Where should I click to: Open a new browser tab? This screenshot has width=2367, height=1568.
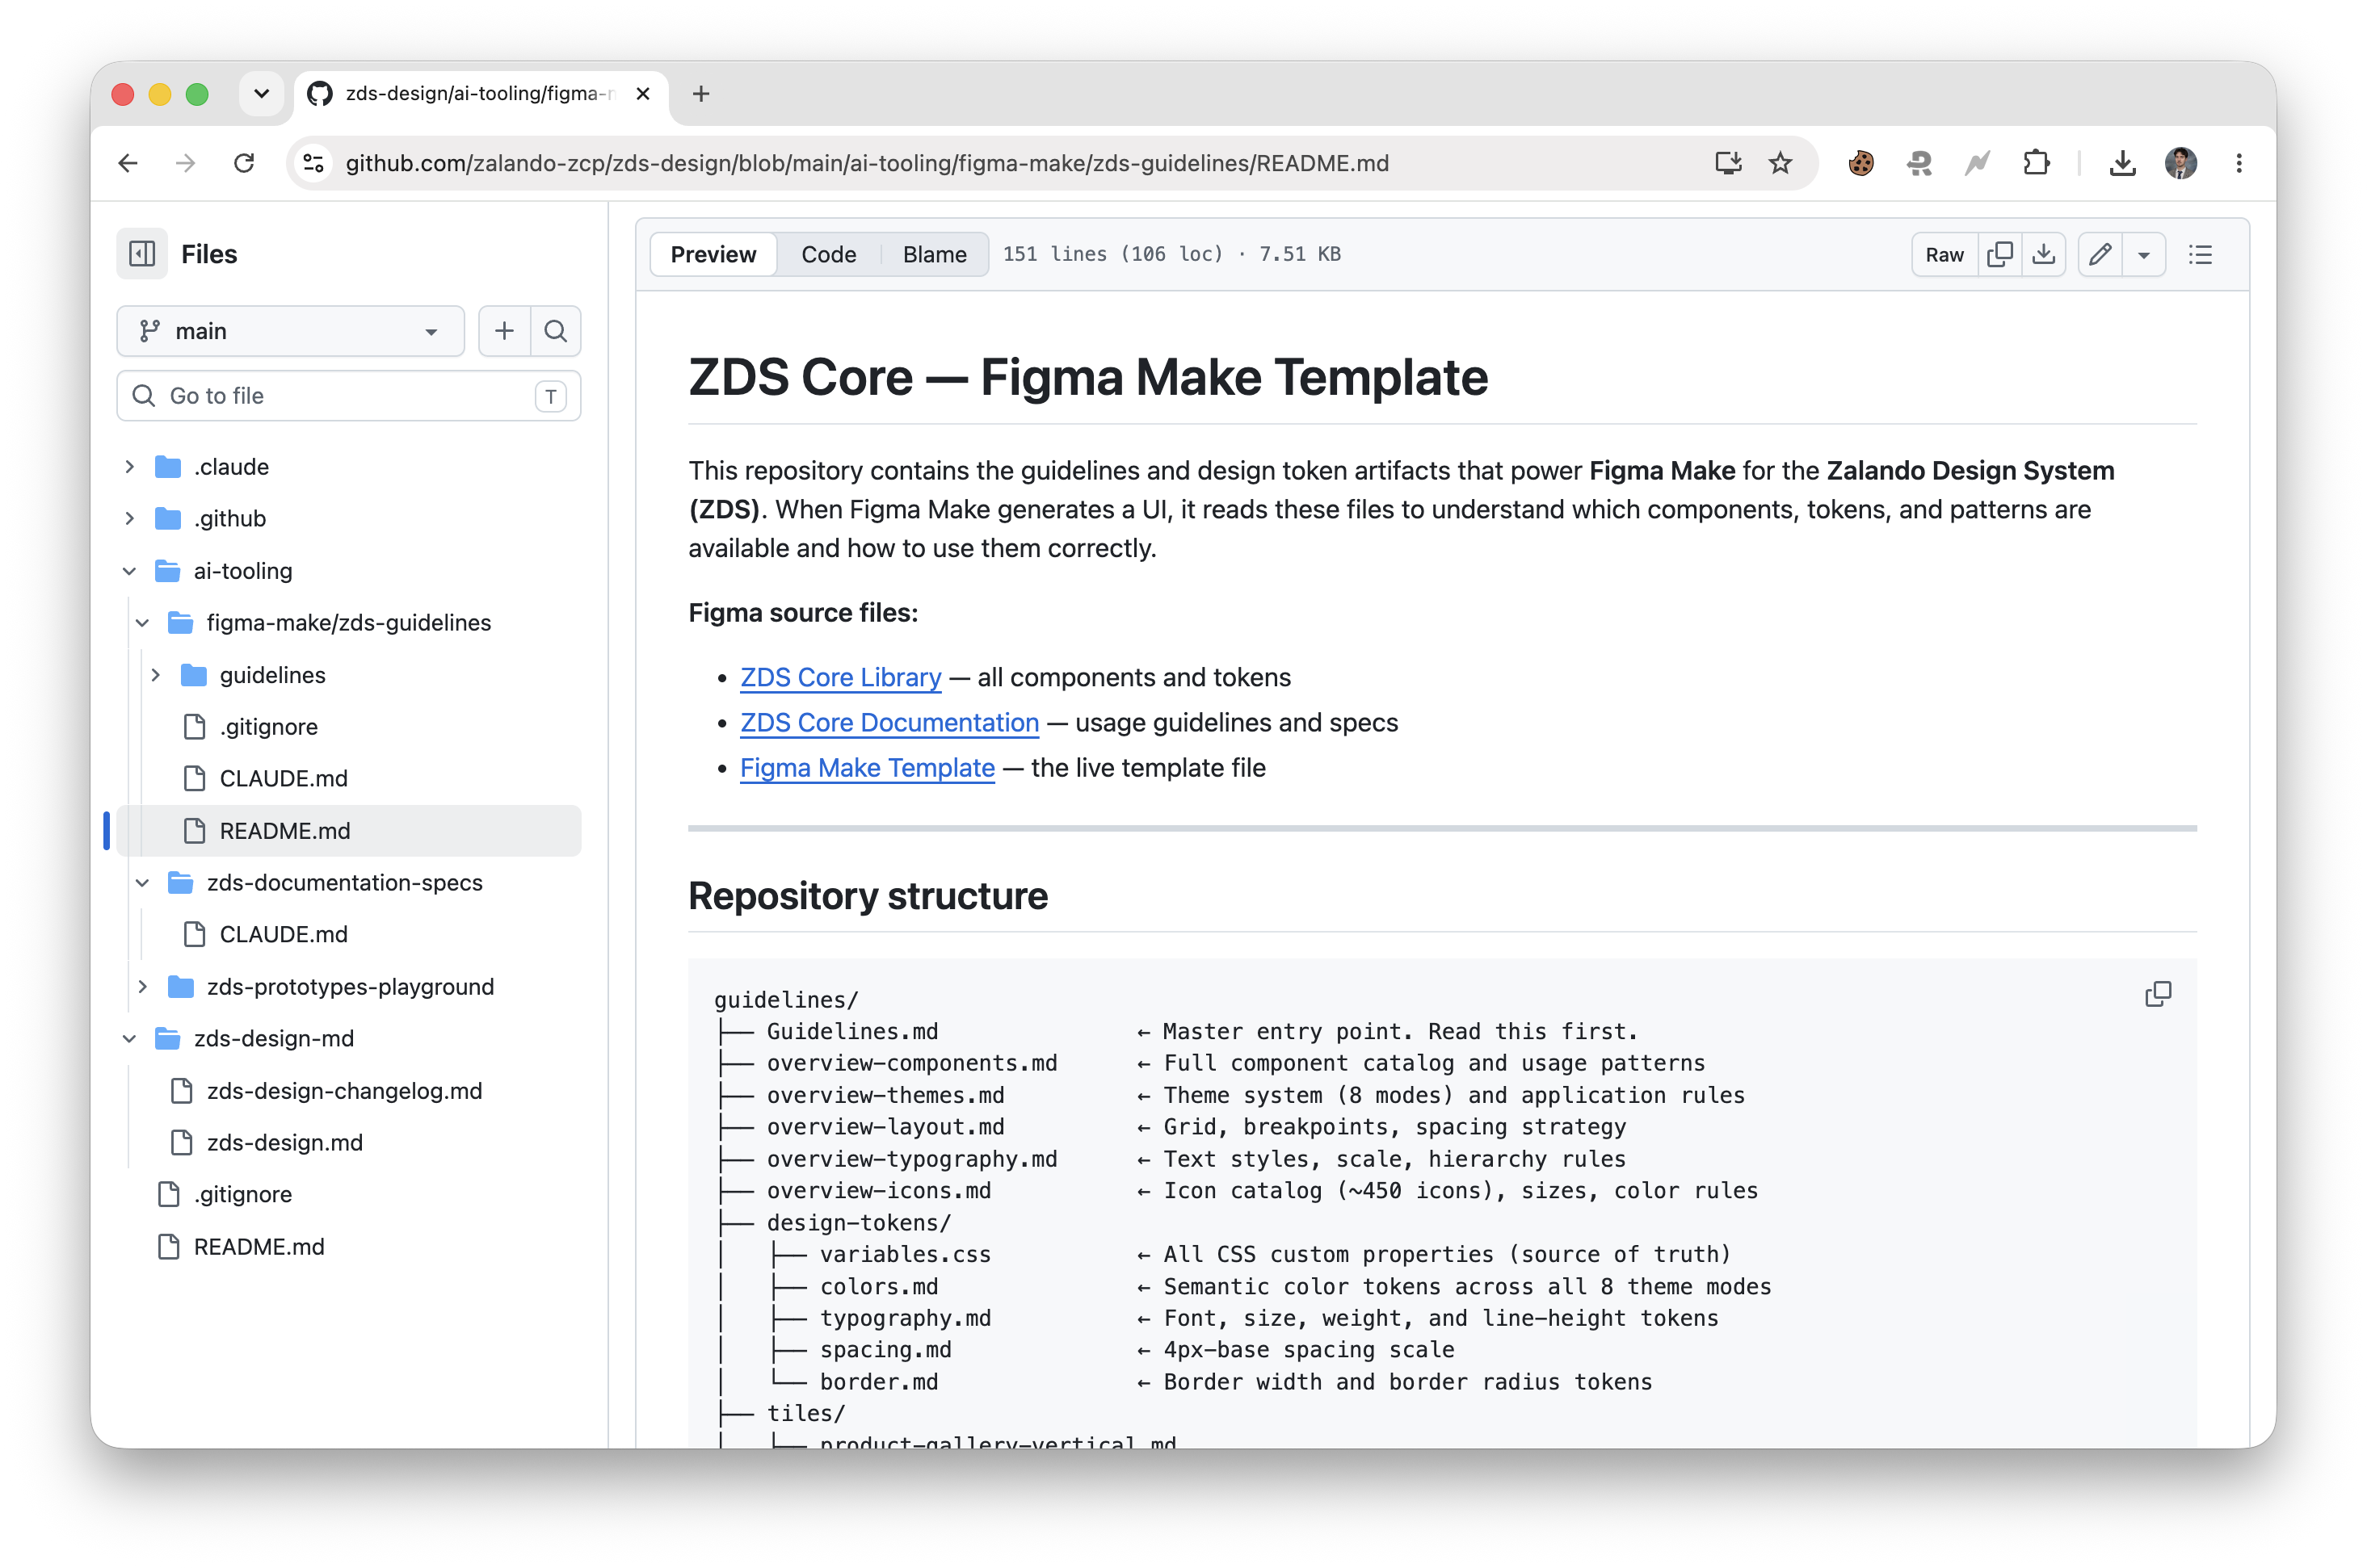[701, 94]
